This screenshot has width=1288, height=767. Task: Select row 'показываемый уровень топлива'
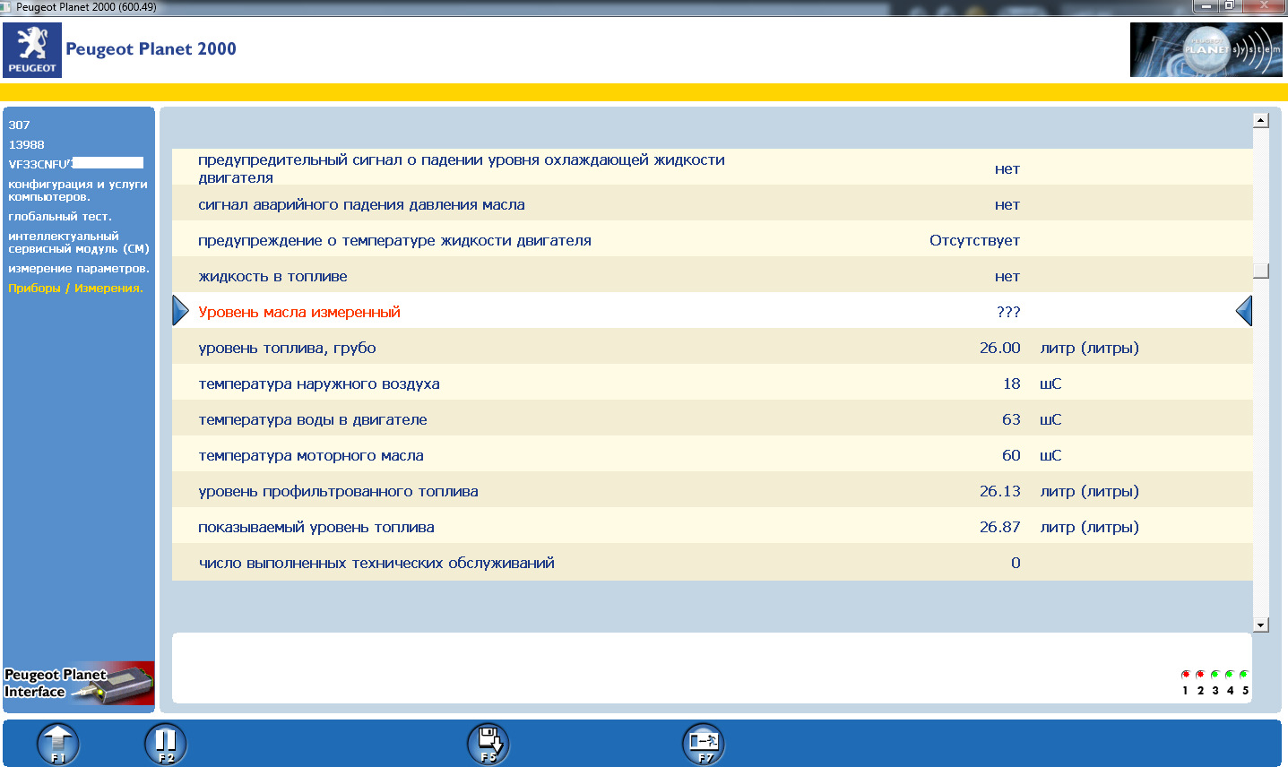point(712,526)
